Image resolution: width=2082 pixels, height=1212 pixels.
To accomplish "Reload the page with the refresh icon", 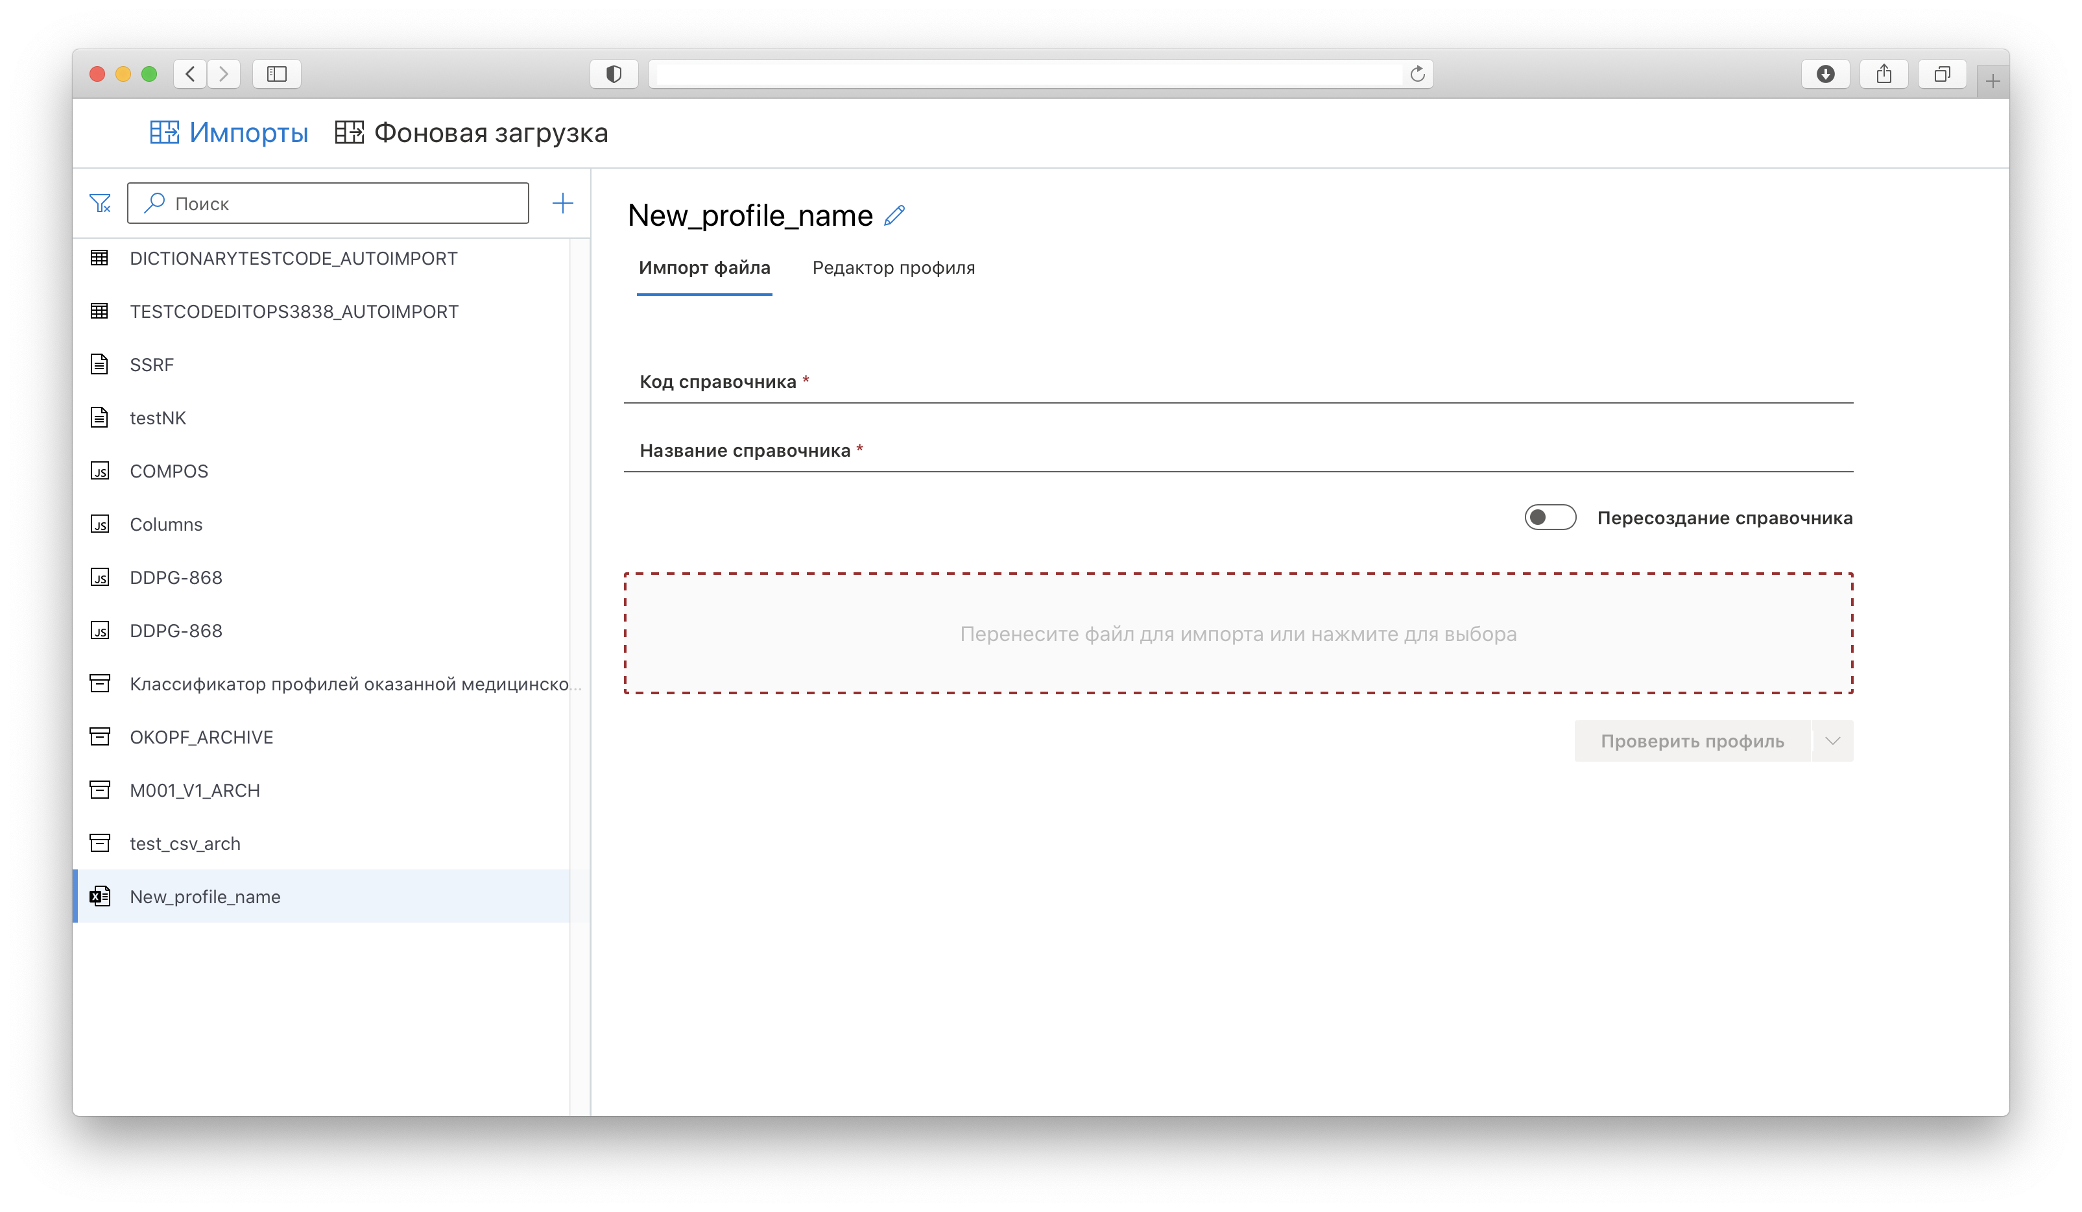I will pos(1417,75).
